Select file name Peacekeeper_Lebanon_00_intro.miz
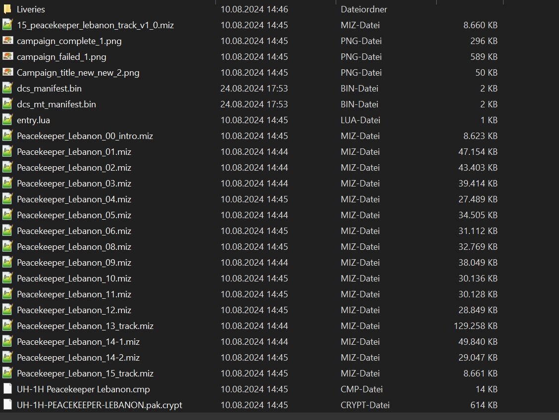 [85, 136]
